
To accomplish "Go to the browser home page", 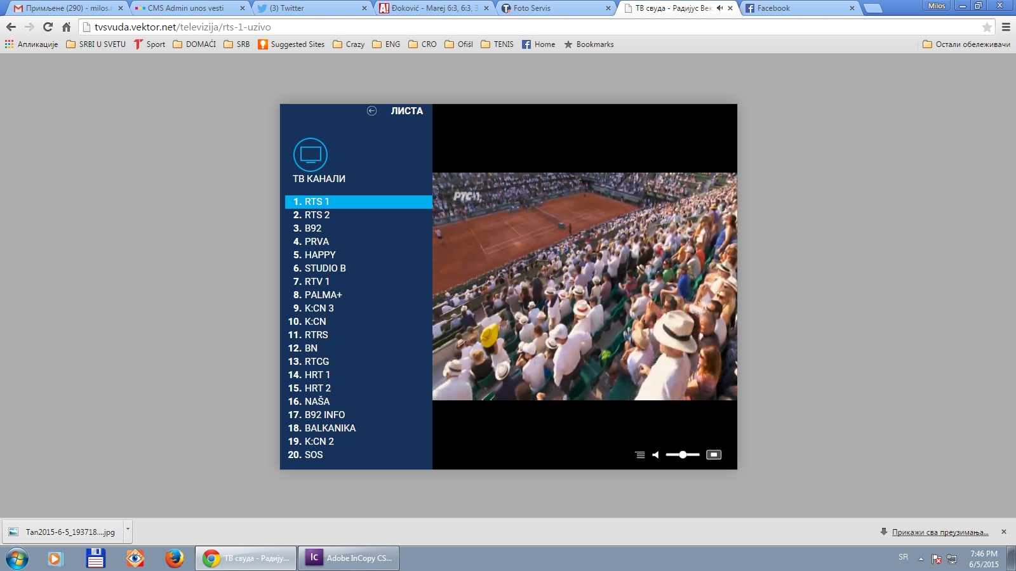I will [x=66, y=27].
